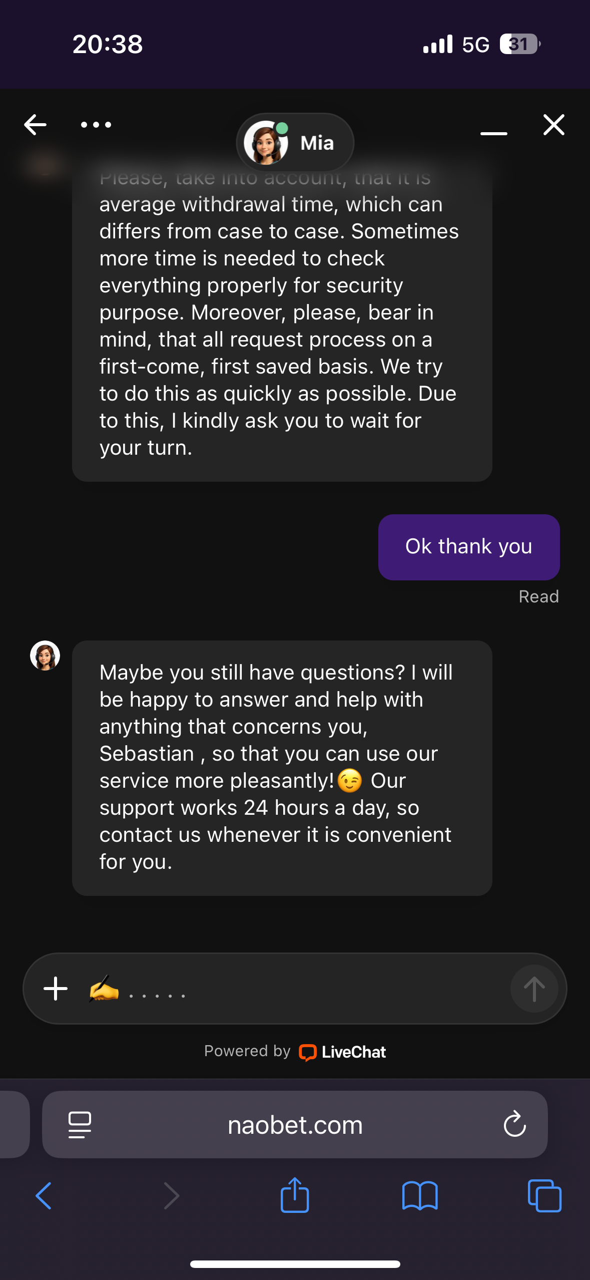Image resolution: width=590 pixels, height=1280 pixels.
Task: Open the LiveChat powered-by link
Action: tap(342, 1052)
